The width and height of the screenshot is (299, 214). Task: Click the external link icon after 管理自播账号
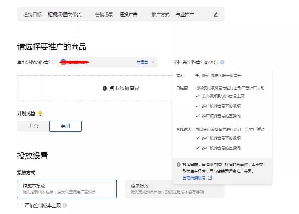pos(210,178)
